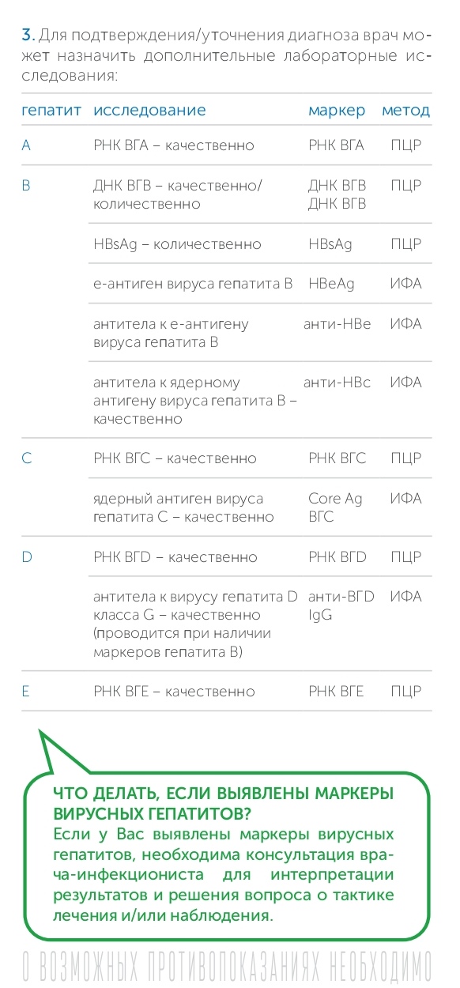This screenshot has width=460, height=988.
Task: Click the 'гепатит' column header
Action: coord(51,111)
